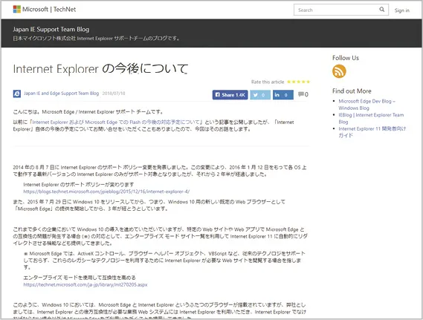This screenshot has width=423, height=320.
Task: Share article on Facebook
Action: [230, 95]
